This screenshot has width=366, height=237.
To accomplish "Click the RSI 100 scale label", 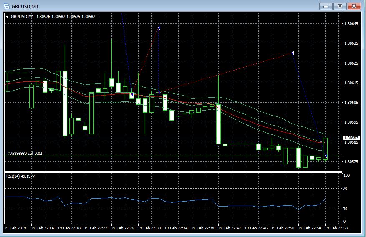I will point(346,175).
